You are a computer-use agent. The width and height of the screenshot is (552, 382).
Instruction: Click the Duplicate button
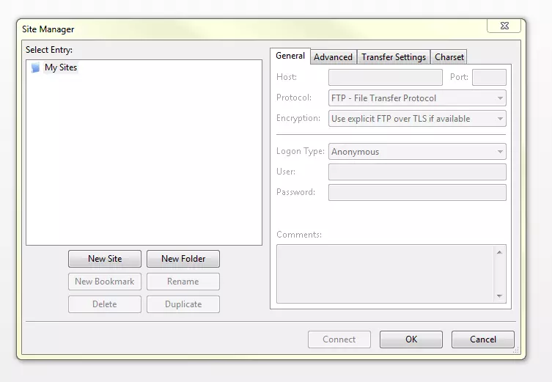coord(183,304)
